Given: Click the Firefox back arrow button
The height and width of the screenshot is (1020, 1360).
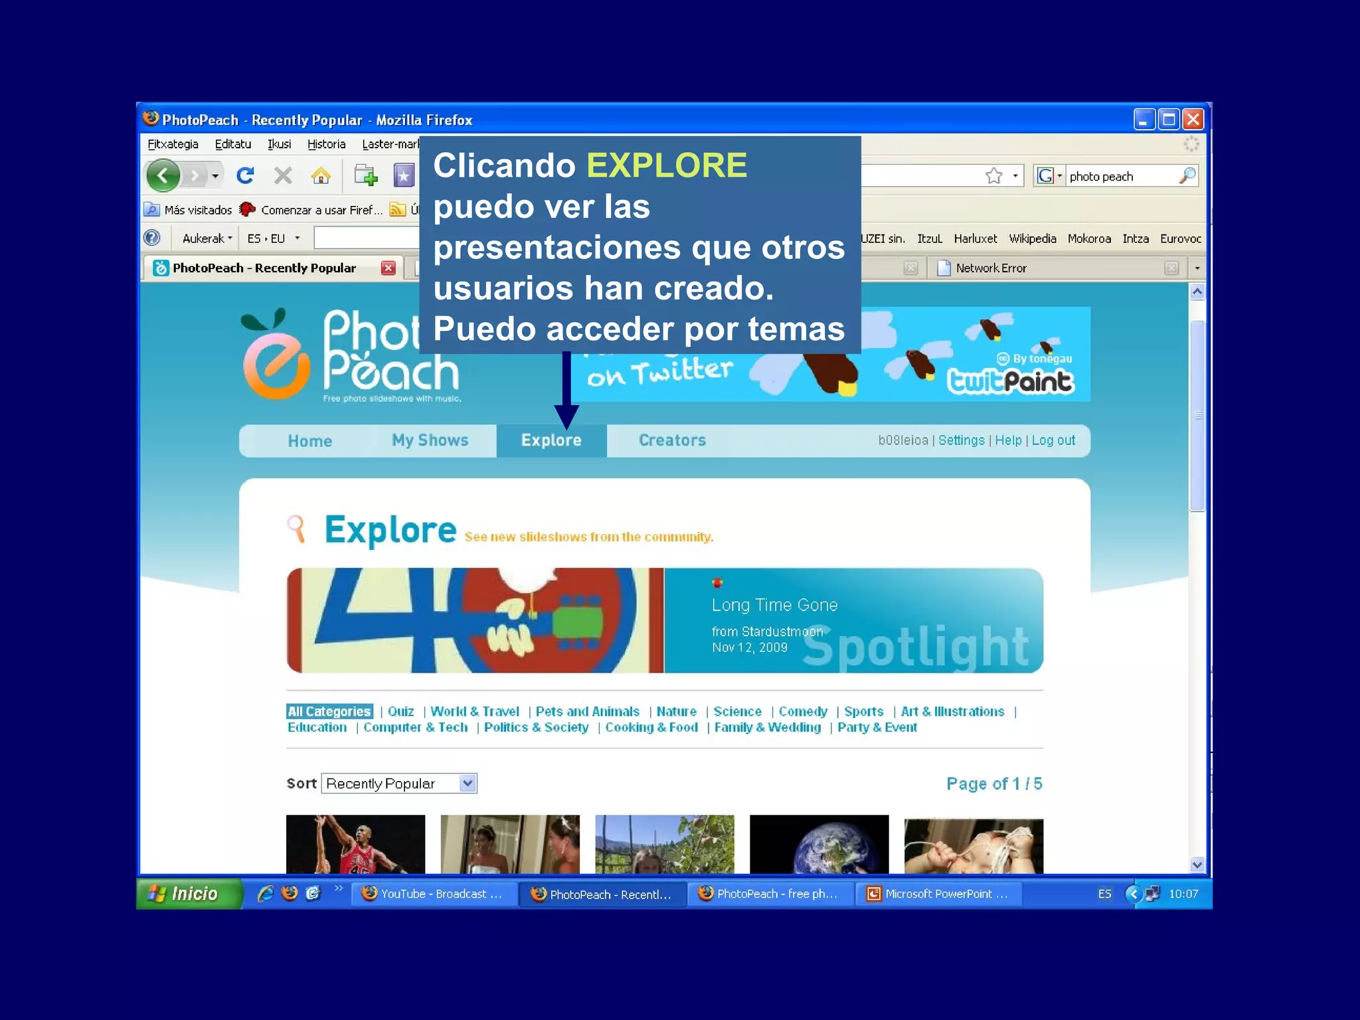Looking at the screenshot, I should pyautogui.click(x=163, y=176).
